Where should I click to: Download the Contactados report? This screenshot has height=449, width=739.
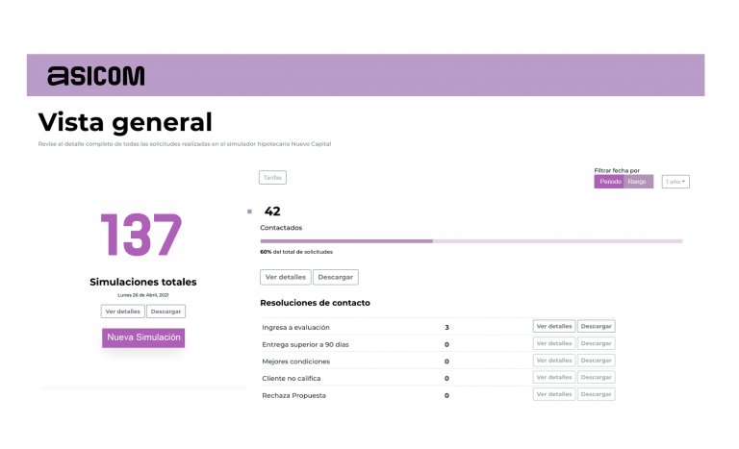tap(336, 277)
